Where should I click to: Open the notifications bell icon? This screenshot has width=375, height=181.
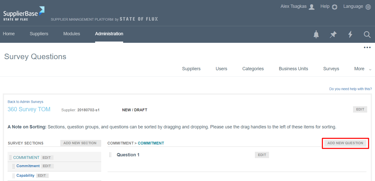tap(316, 34)
